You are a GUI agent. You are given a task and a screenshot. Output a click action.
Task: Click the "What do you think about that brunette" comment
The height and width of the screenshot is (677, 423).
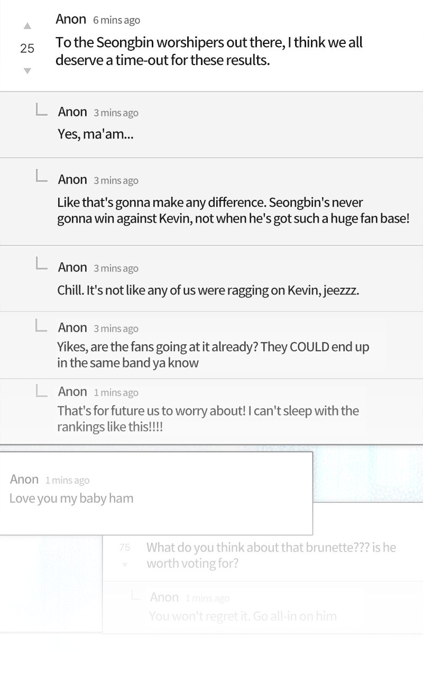[x=271, y=555]
